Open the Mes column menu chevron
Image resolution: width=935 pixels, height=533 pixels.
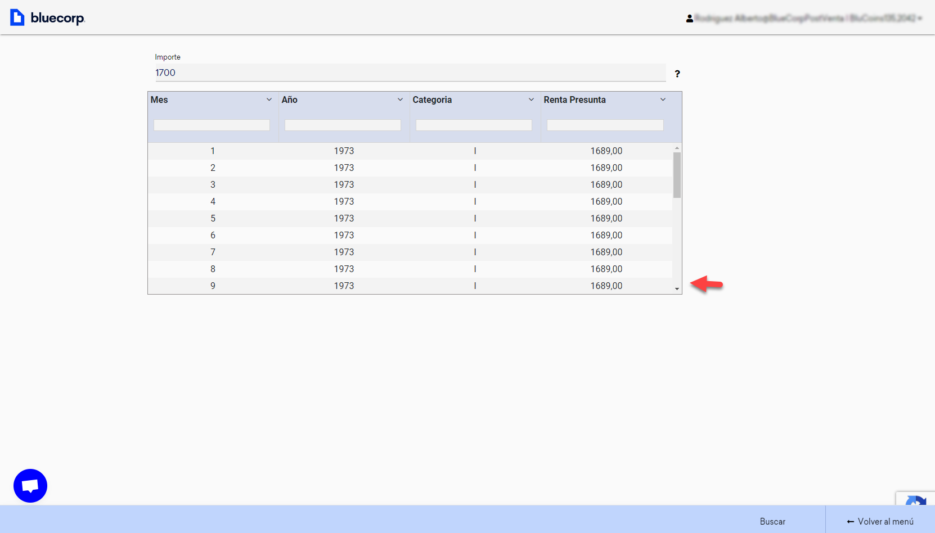click(x=269, y=100)
